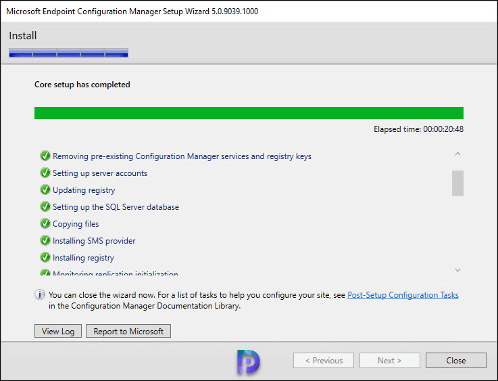The height and width of the screenshot is (381, 498).
Task: Click the green check beside Copying files
Action: [45, 223]
